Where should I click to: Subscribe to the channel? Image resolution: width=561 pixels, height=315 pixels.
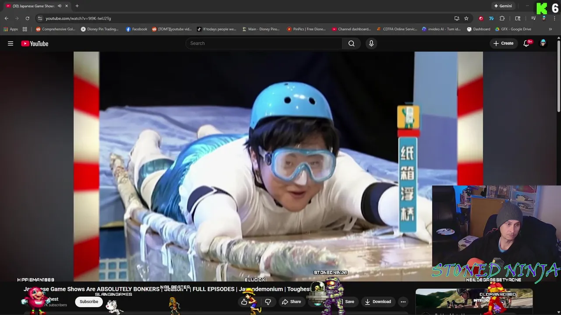coord(89,301)
